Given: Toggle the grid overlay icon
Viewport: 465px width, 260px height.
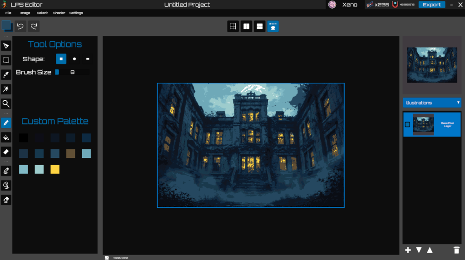Looking at the screenshot, I should point(233,26).
